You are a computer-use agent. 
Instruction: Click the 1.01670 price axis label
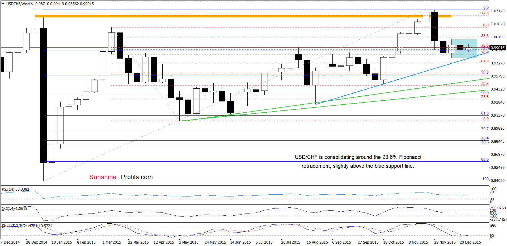click(x=497, y=24)
